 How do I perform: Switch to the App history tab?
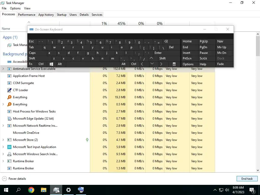point(46,14)
